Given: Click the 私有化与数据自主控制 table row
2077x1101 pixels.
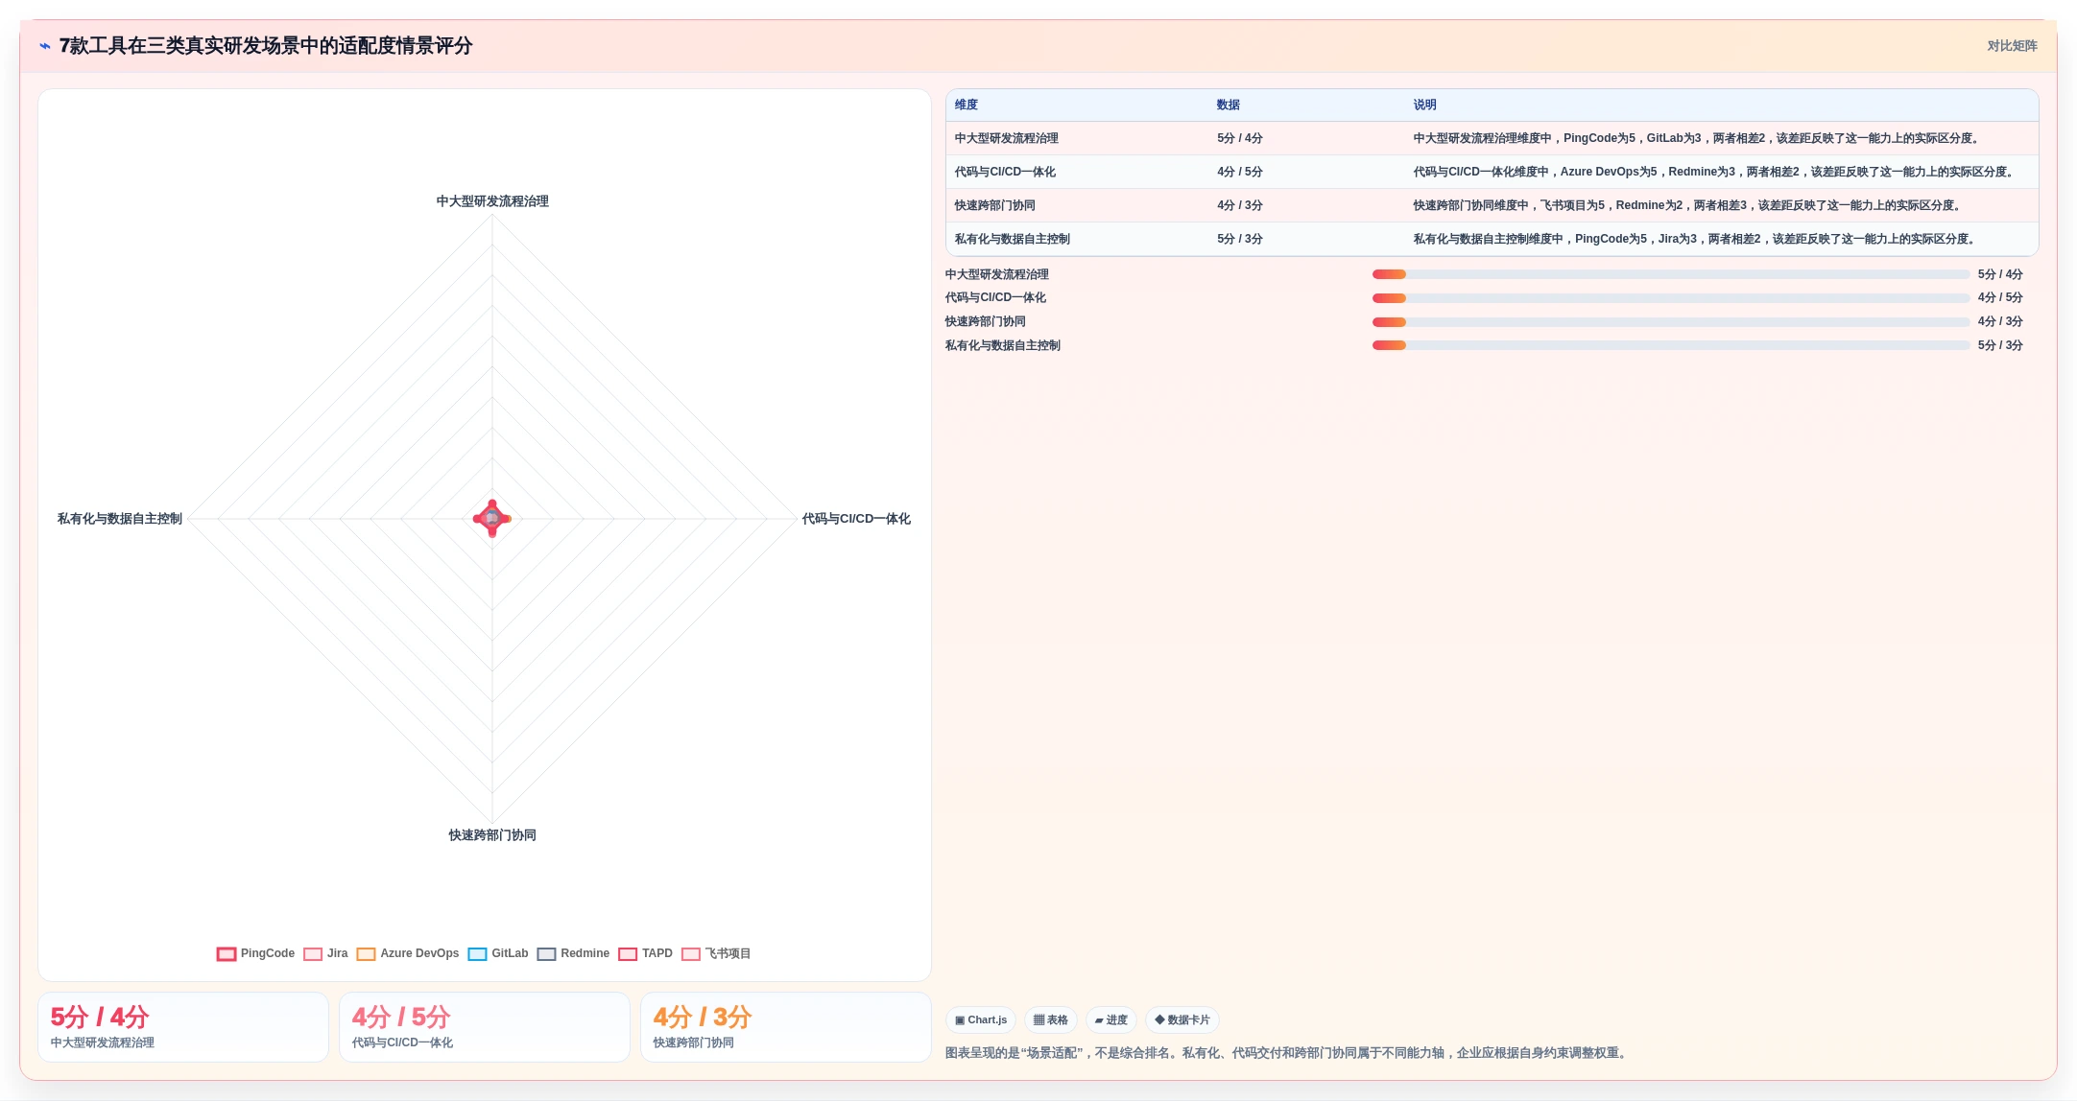Looking at the screenshot, I should (x=1492, y=239).
